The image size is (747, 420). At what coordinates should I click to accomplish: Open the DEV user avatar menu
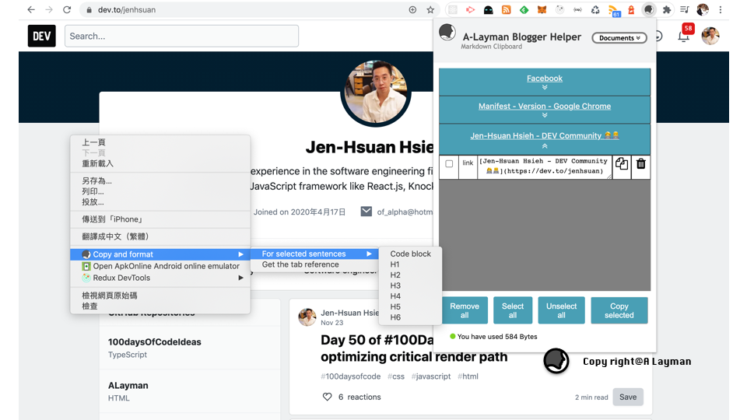click(x=710, y=36)
